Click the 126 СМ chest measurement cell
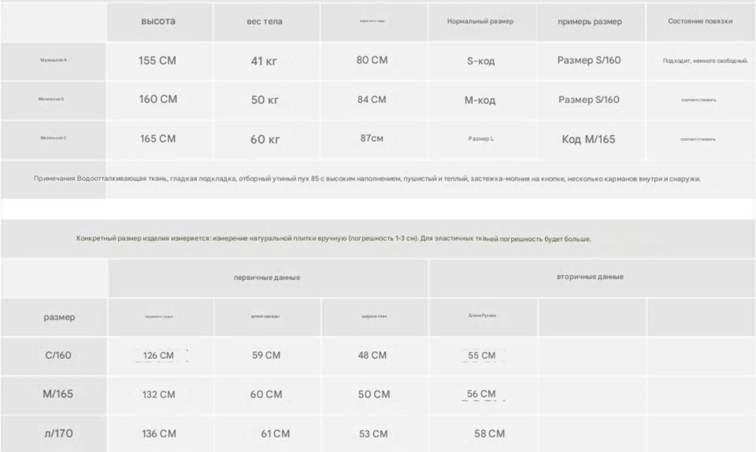Image resolution: width=756 pixels, height=452 pixels. pos(159,356)
